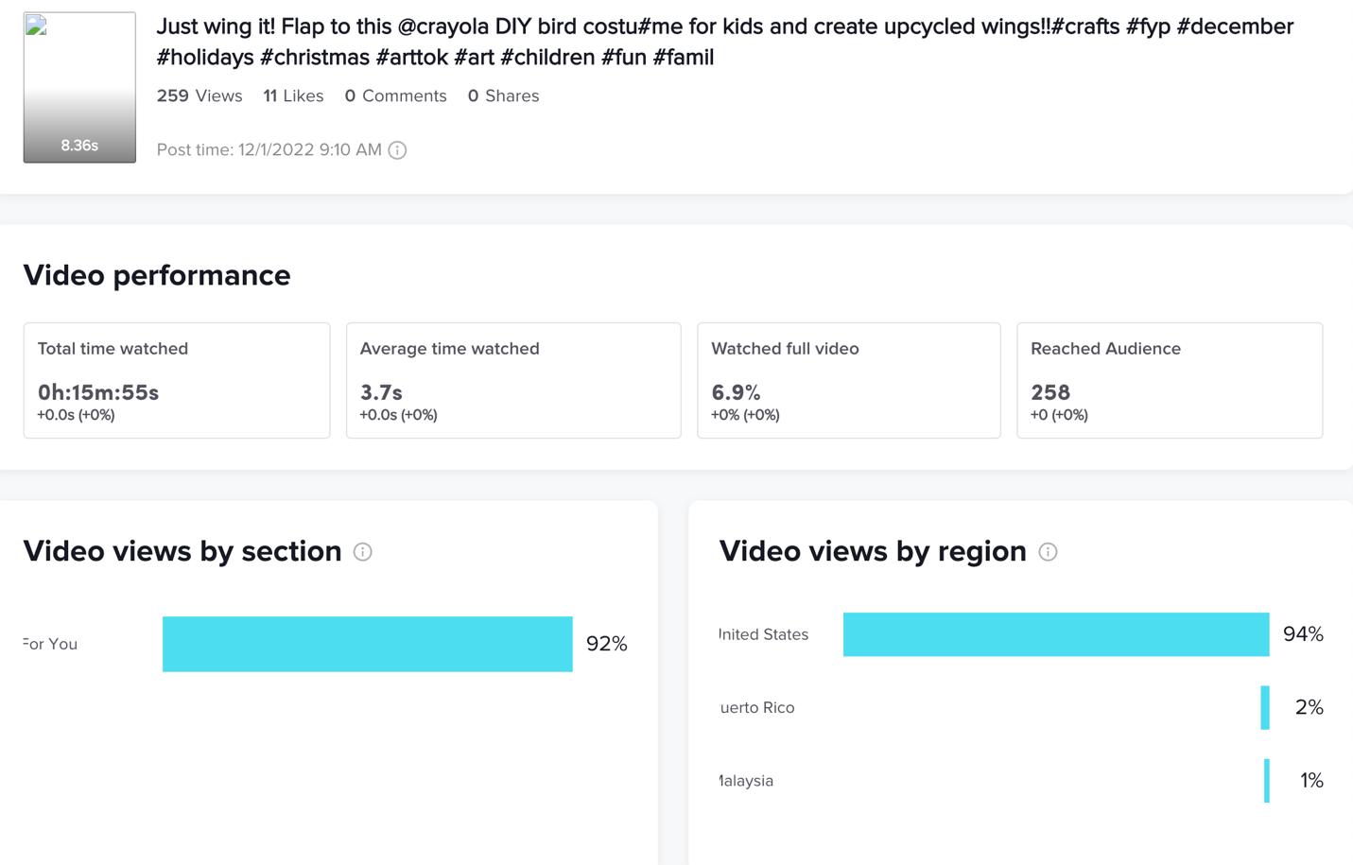This screenshot has height=865, width=1353.
Task: Click the 0 Comments count
Action: [395, 96]
